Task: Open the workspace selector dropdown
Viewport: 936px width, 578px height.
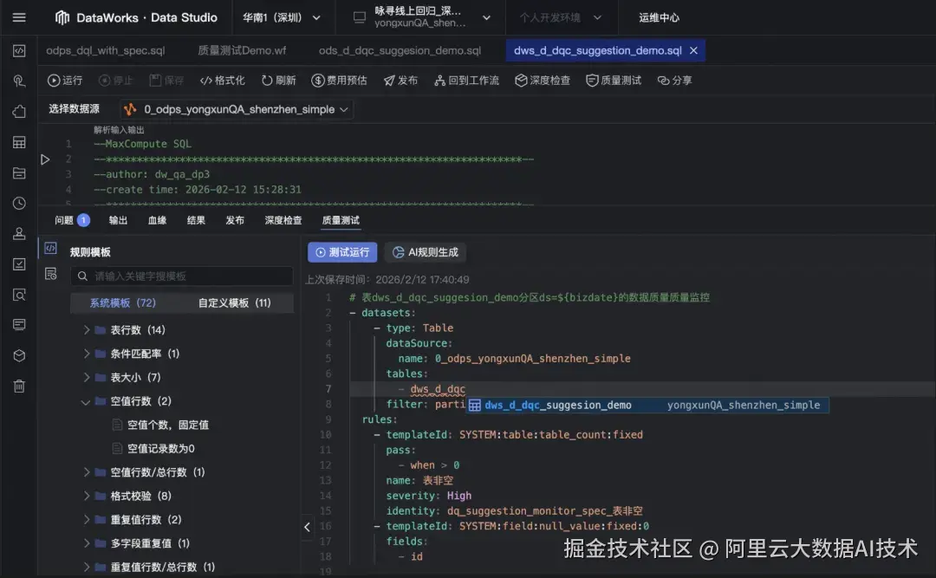Action: coord(422,18)
